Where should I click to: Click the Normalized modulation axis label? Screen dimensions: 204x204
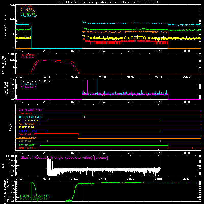[x=6, y=89]
